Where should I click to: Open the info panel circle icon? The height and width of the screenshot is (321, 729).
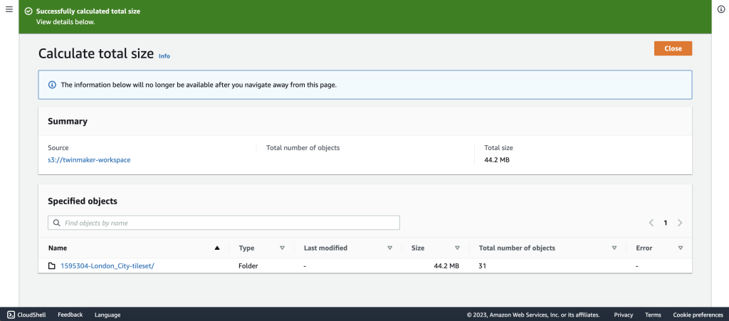coord(721,9)
